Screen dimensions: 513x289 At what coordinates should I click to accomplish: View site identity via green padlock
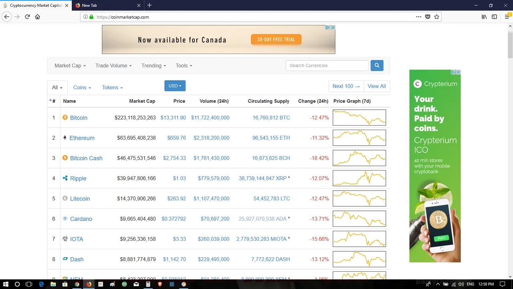pyautogui.click(x=91, y=17)
